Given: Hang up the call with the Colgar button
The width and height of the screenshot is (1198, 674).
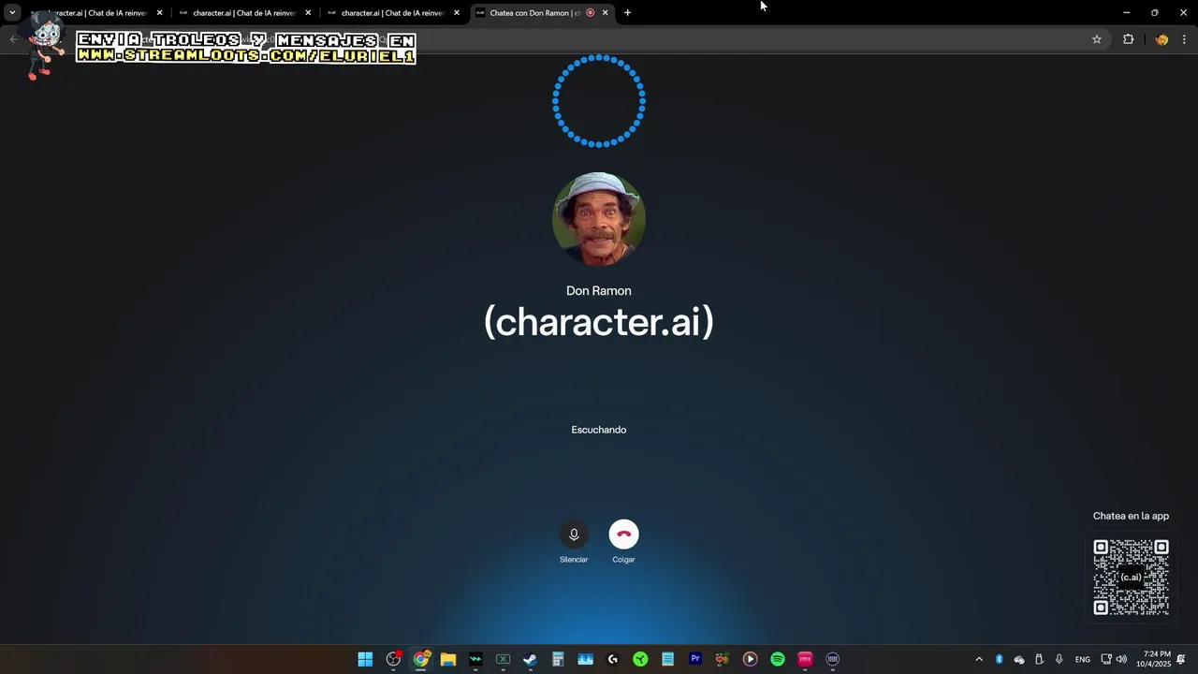Looking at the screenshot, I should point(623,535).
